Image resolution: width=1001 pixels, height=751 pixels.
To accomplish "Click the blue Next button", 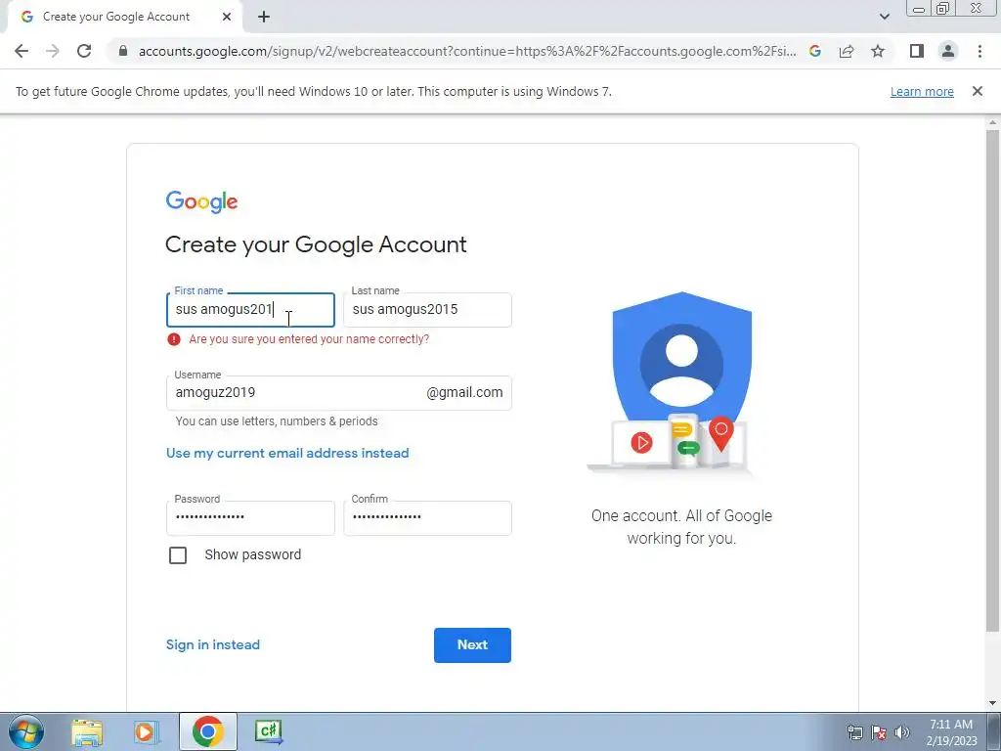I will (x=472, y=645).
